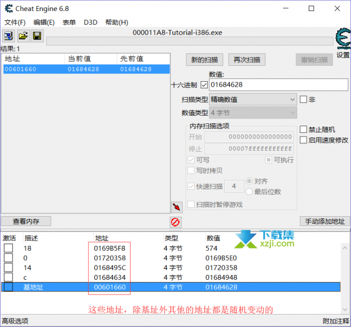Click value 574 in the table
Image resolution: width=351 pixels, height=327 pixels.
click(x=211, y=248)
